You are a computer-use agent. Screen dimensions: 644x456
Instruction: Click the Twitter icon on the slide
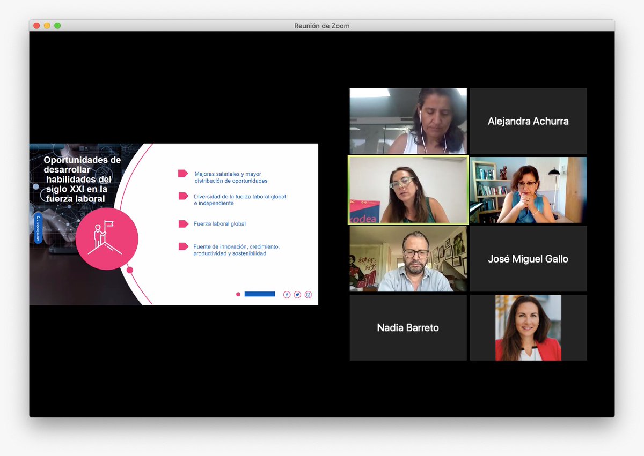click(297, 295)
